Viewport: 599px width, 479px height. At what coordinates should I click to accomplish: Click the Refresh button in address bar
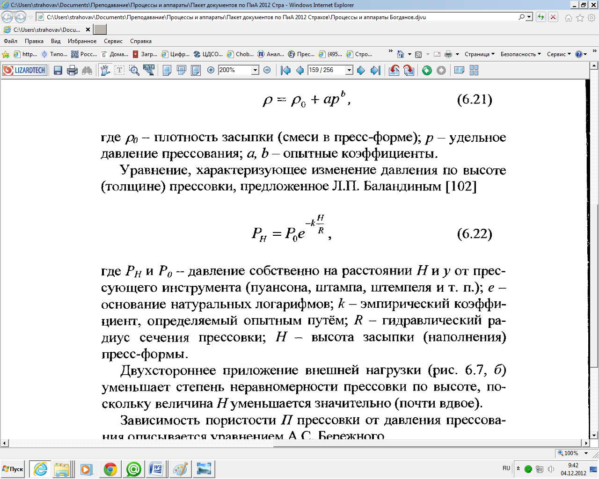(541, 17)
